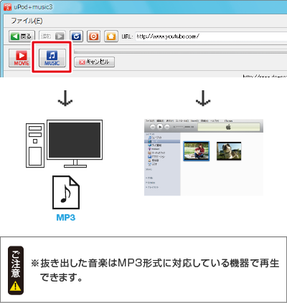Click the URL address field

pyautogui.click(x=211, y=37)
